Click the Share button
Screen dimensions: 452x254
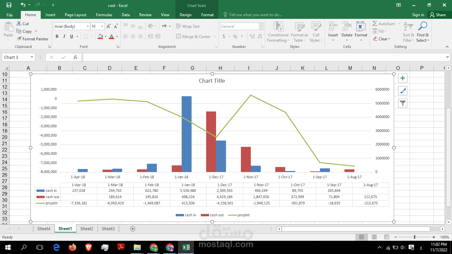437,15
